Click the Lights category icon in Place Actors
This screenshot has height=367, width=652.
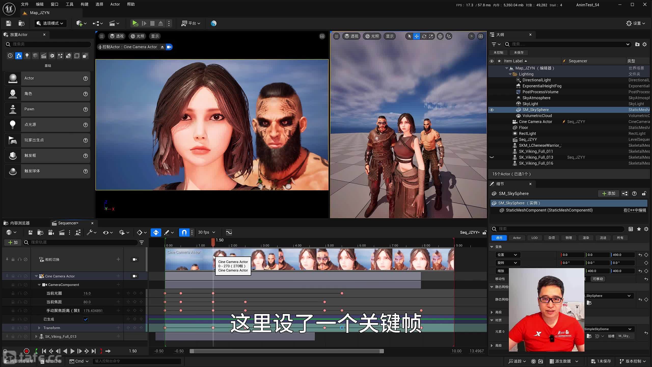[27, 56]
